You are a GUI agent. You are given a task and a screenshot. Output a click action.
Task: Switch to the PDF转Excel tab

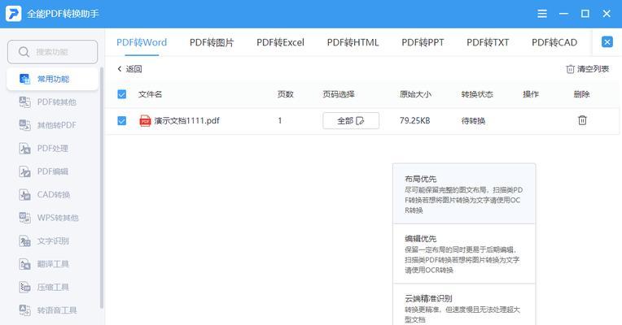point(280,42)
